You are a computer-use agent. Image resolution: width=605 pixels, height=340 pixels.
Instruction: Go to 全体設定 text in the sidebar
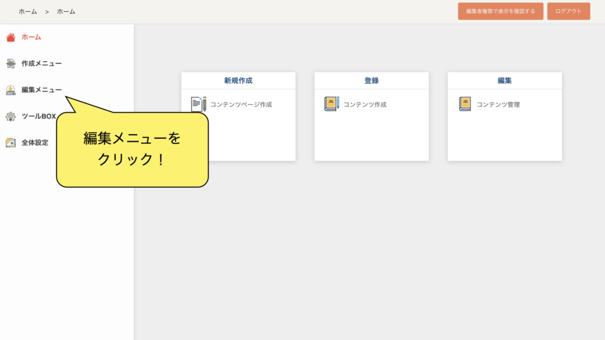[x=35, y=142]
